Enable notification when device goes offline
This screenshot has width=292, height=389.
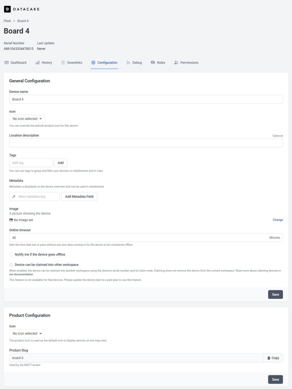(x=11, y=254)
